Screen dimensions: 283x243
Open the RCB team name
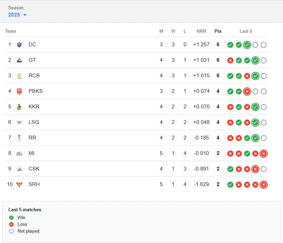pyautogui.click(x=34, y=76)
